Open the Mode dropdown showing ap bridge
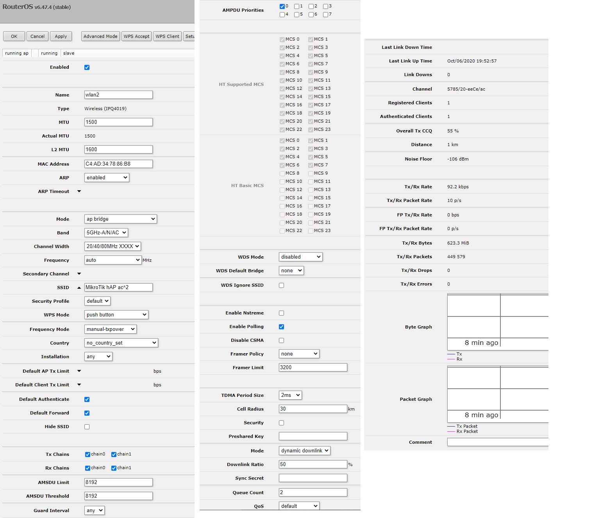The height and width of the screenshot is (518, 600). coord(120,219)
